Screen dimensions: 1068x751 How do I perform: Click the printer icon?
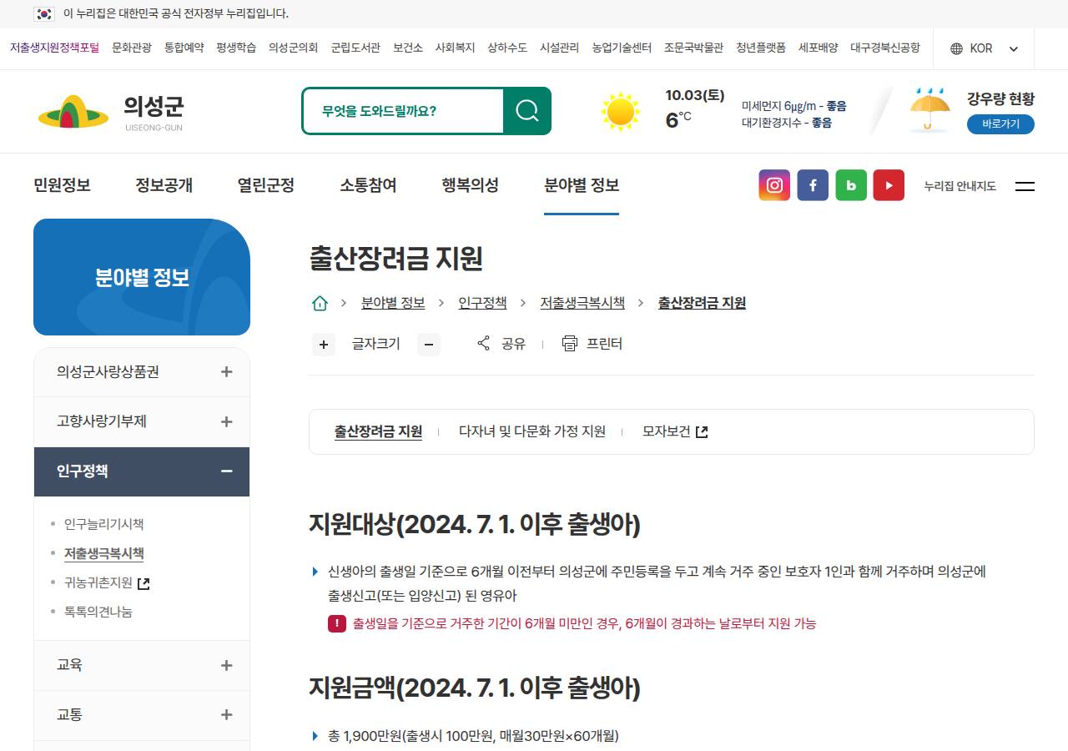(x=570, y=343)
